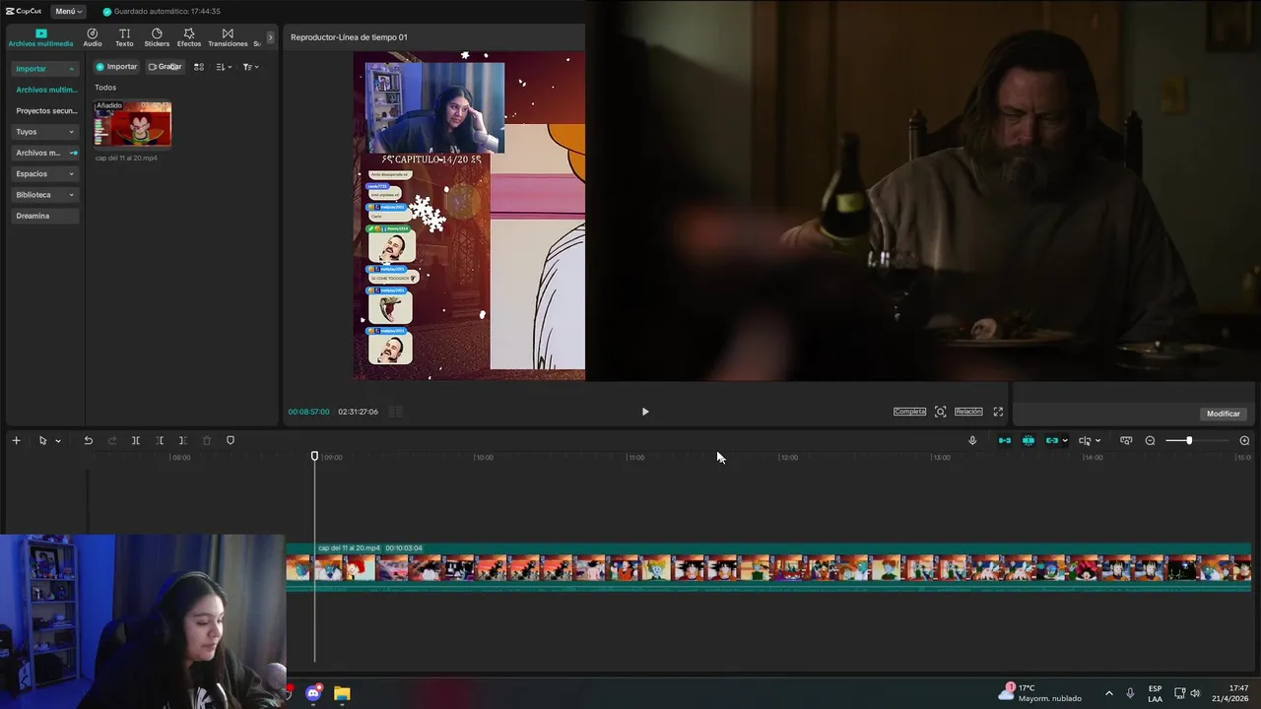
Task: Click the Relación aspect ratio button
Action: (968, 412)
